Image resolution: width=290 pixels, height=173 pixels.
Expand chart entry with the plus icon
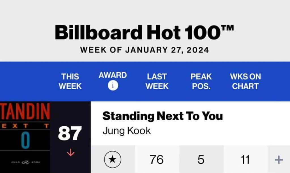click(x=279, y=160)
